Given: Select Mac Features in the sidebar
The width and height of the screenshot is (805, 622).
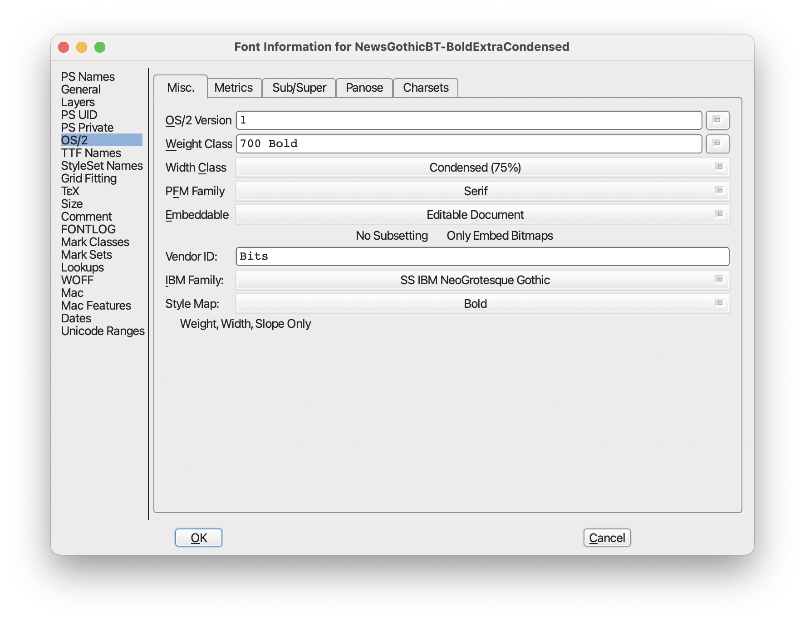Looking at the screenshot, I should tap(96, 306).
